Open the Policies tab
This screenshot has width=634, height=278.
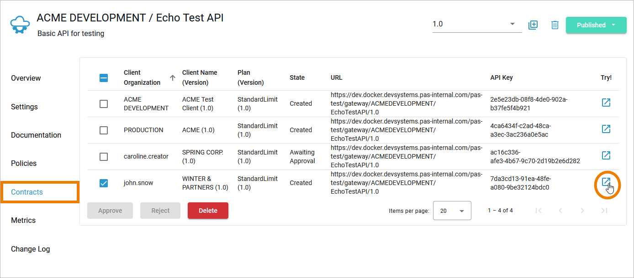click(x=24, y=164)
